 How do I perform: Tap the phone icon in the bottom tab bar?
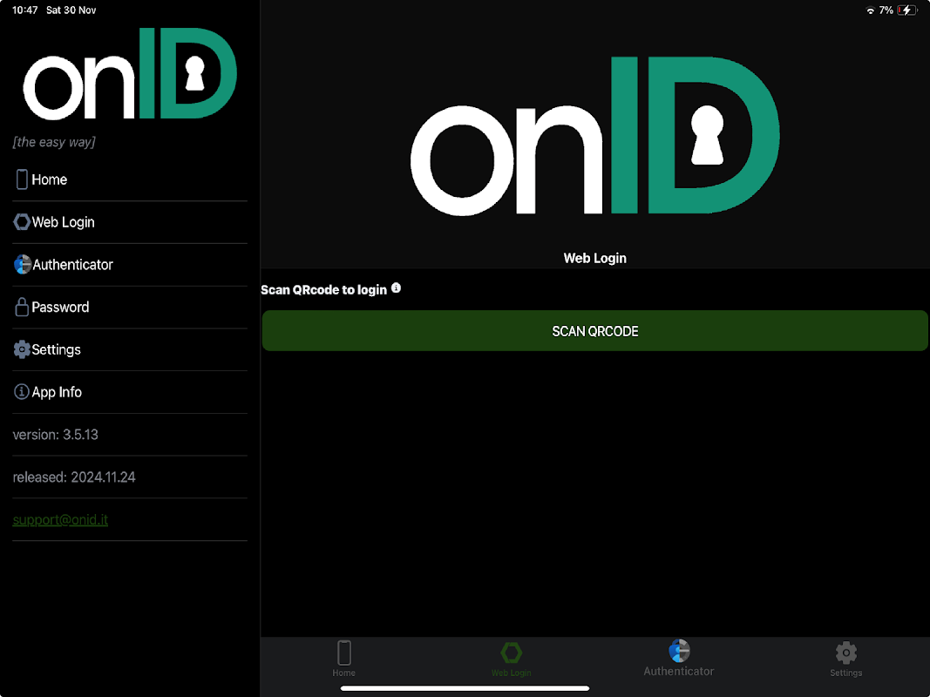[344, 653]
